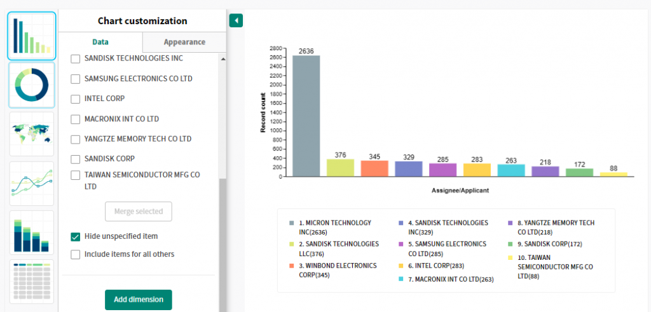Viewport: 651px width, 312px height.
Task: Select the line chart type icon
Action: (x=32, y=183)
